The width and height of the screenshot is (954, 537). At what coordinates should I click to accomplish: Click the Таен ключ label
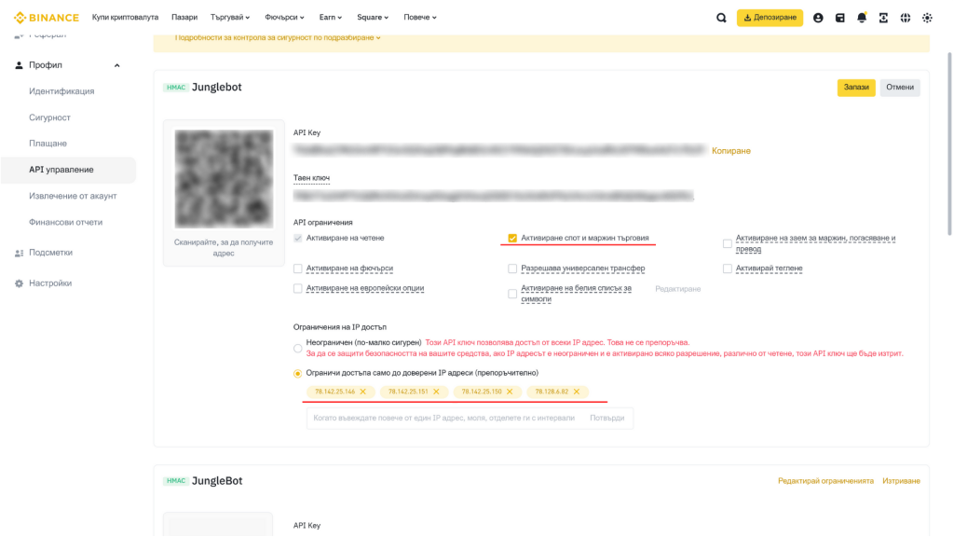click(311, 178)
